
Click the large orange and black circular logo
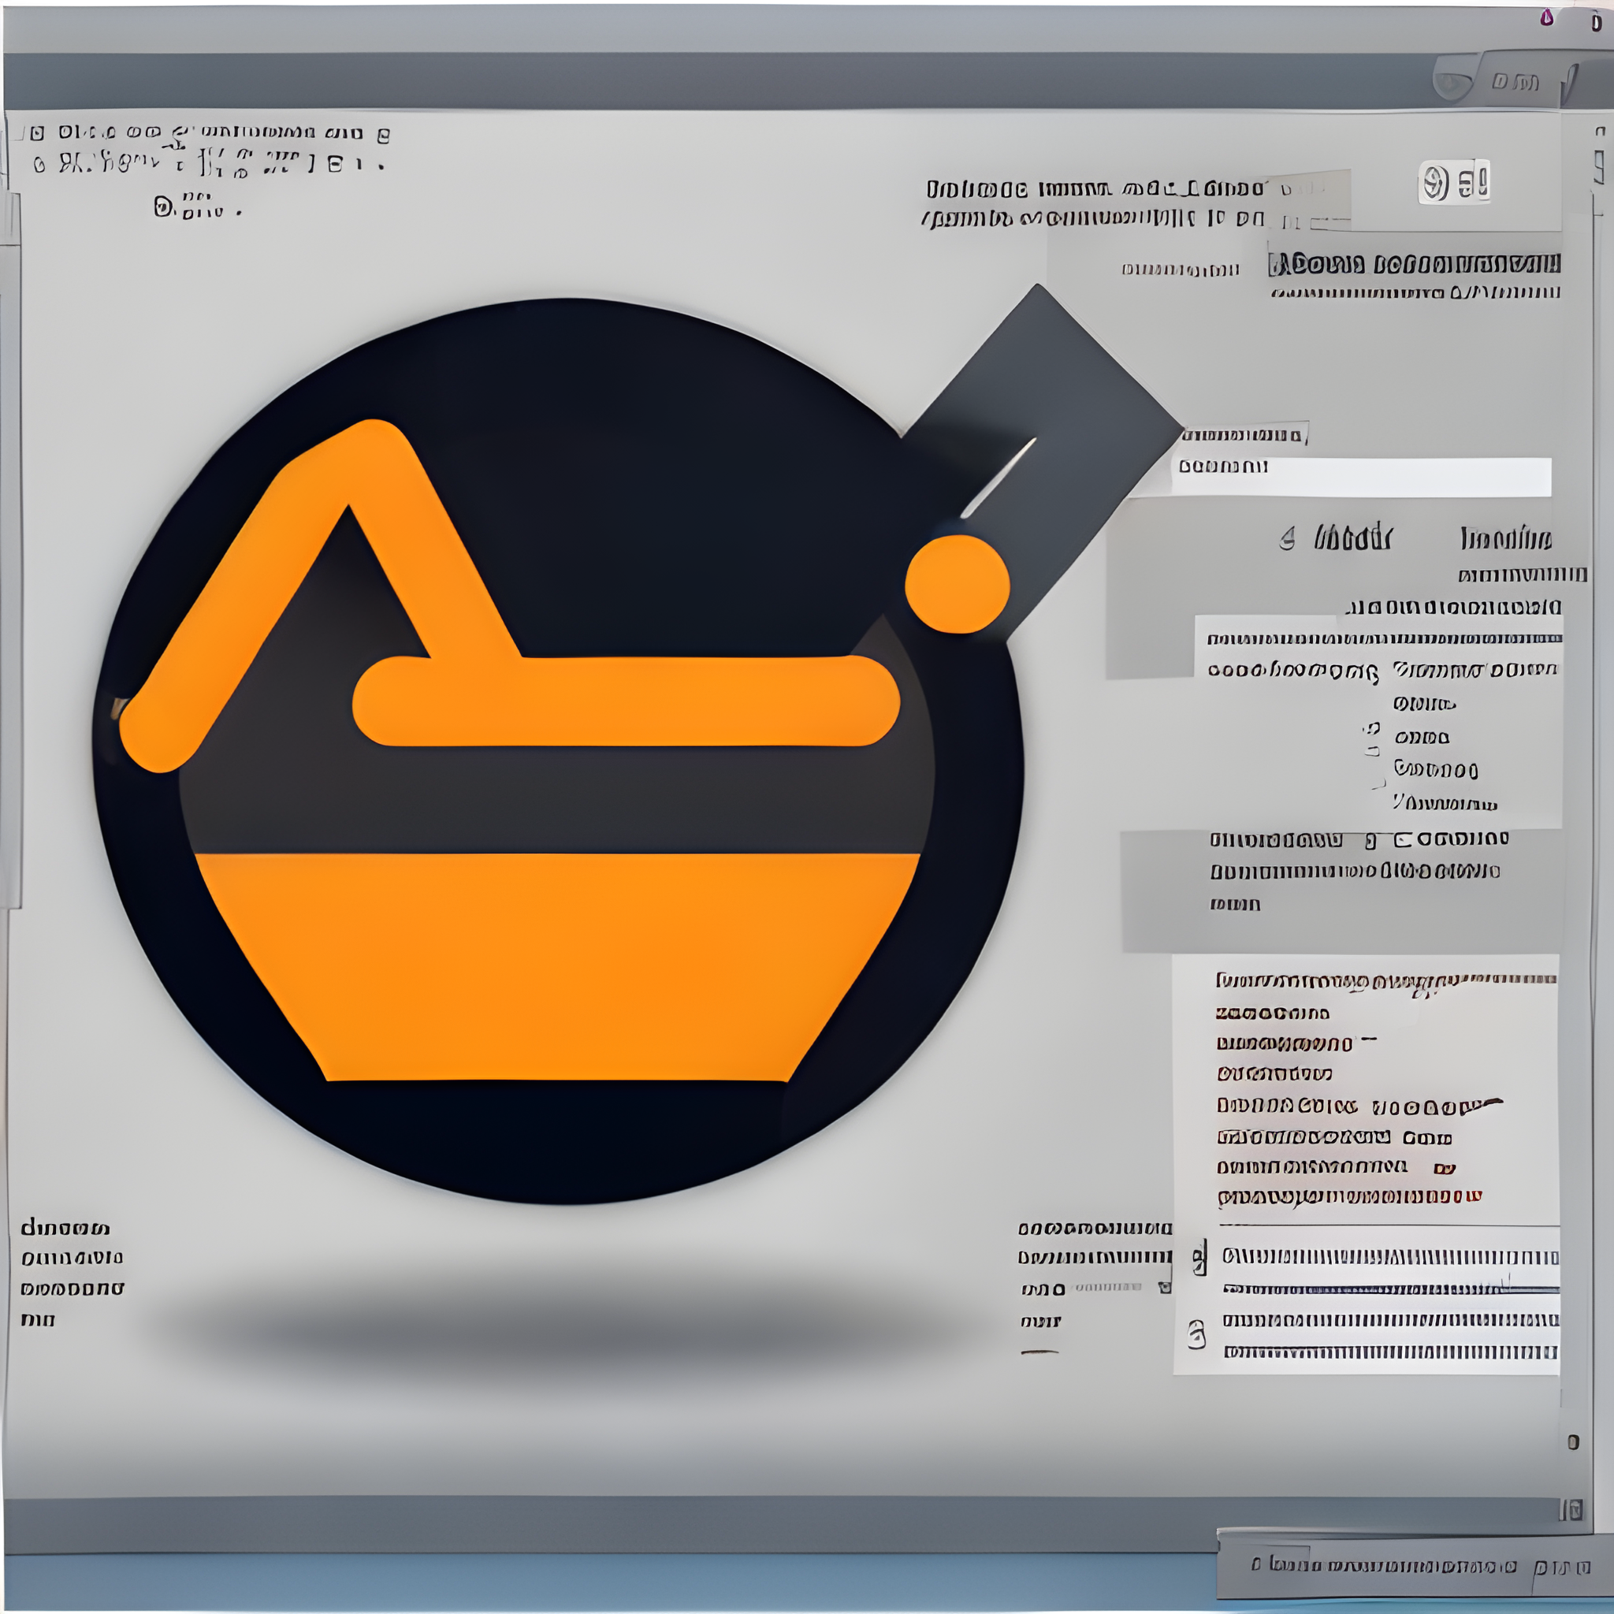click(x=558, y=751)
